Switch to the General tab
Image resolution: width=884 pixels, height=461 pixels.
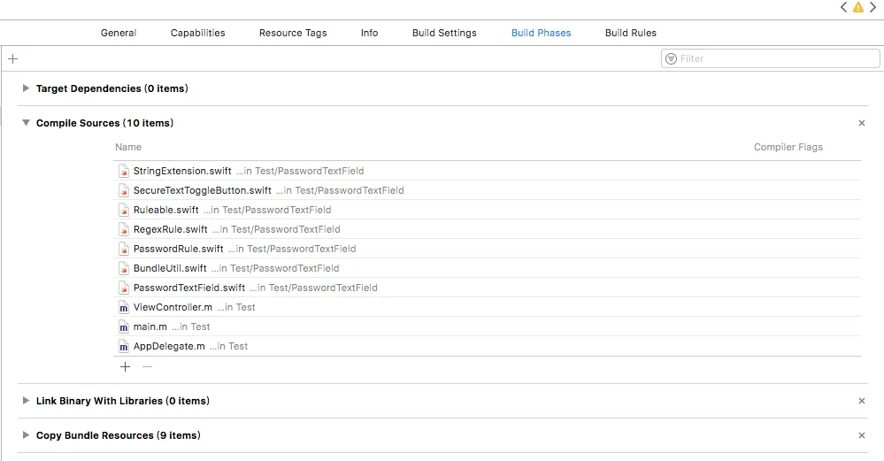click(x=119, y=33)
